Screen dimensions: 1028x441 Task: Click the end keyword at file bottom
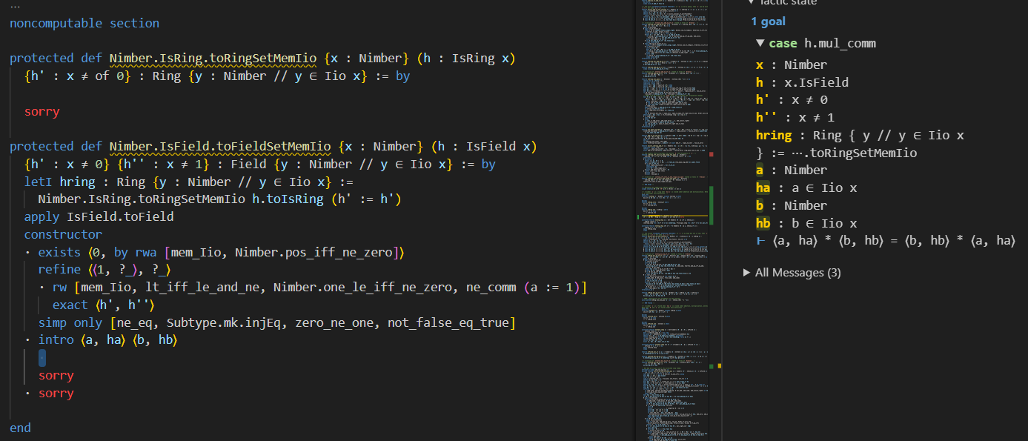[20, 428]
